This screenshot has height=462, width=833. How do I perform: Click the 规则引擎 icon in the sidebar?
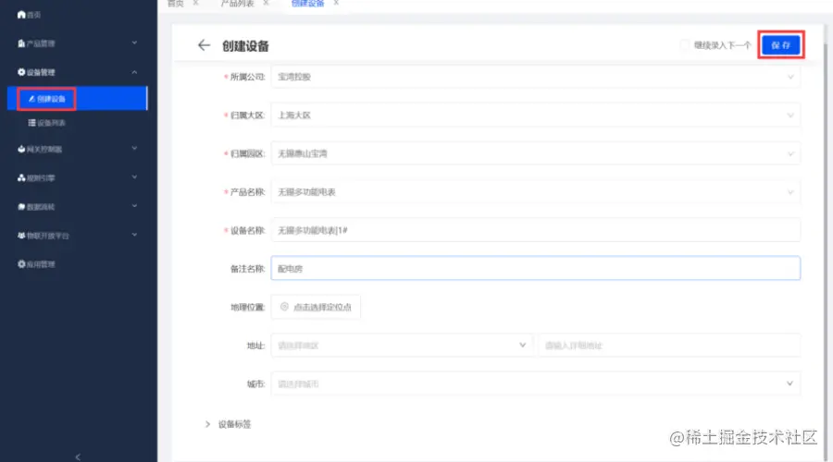(x=21, y=177)
